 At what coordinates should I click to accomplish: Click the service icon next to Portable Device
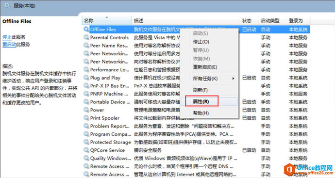tap(86, 102)
